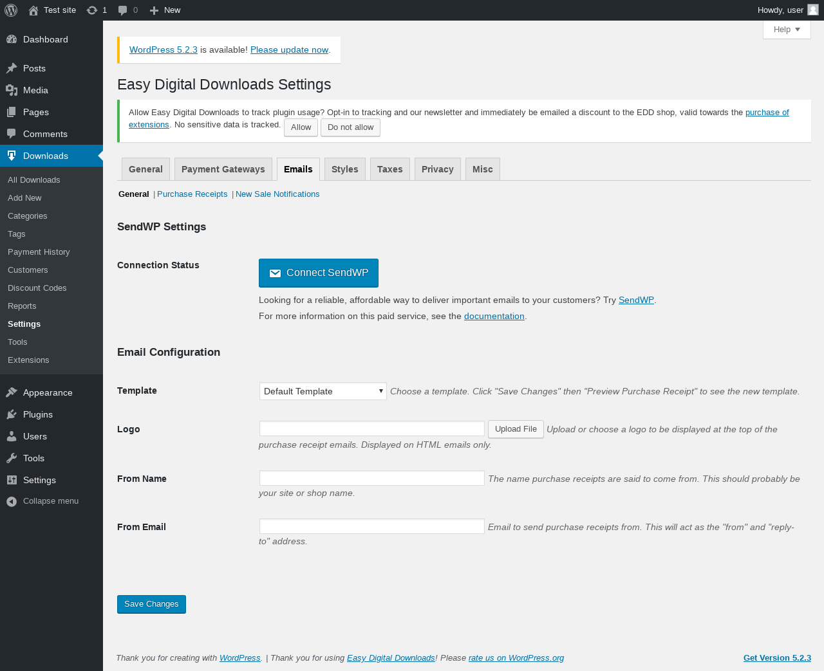Open the Template dropdown selector
The image size is (824, 671).
pyautogui.click(x=323, y=391)
